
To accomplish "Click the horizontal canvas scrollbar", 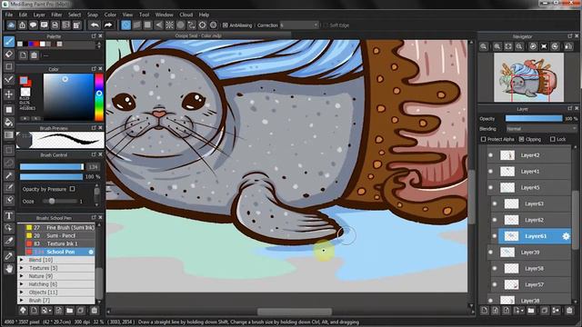I will pos(295,312).
